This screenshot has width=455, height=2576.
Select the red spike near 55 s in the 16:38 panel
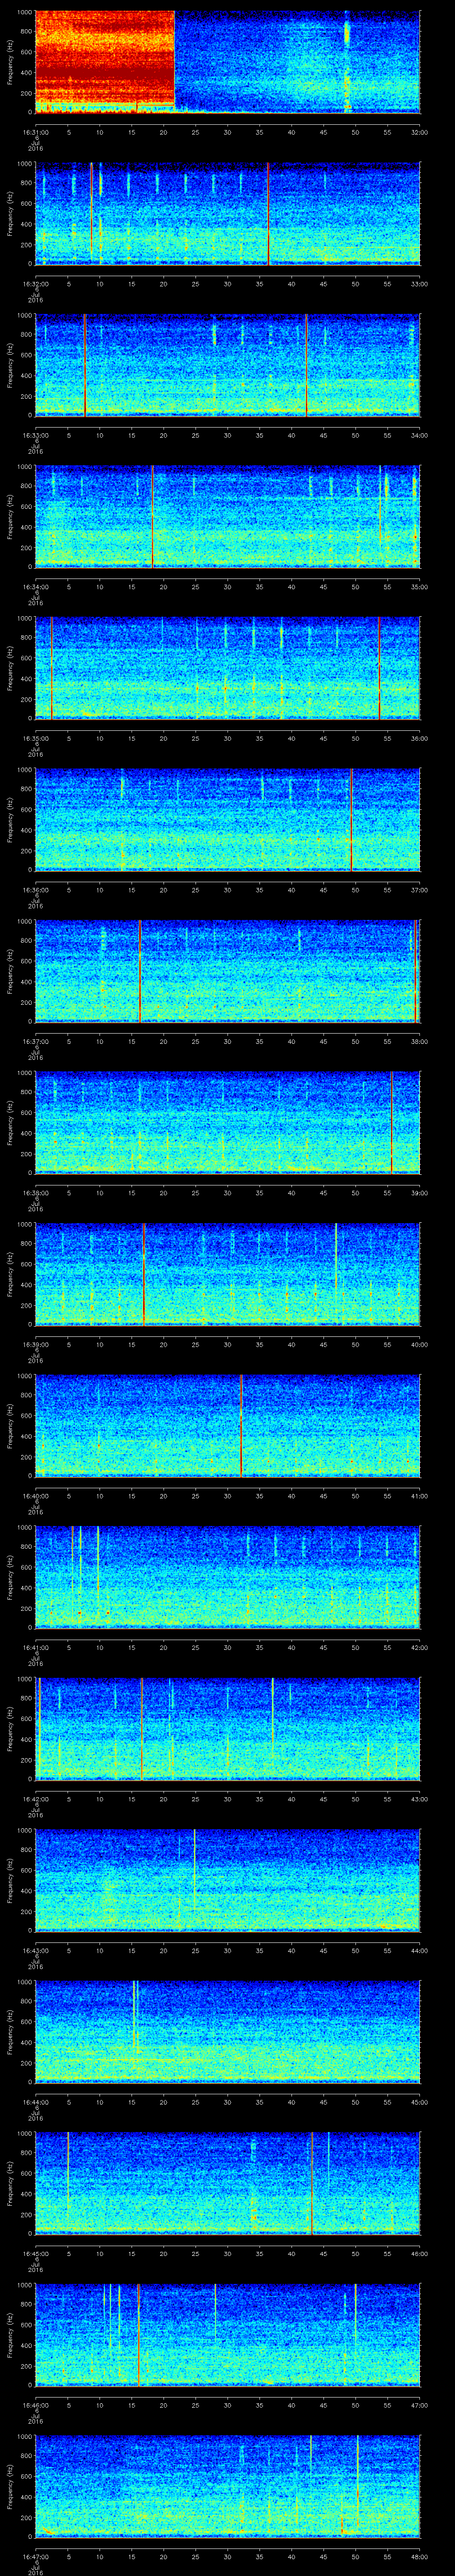pos(392,1123)
